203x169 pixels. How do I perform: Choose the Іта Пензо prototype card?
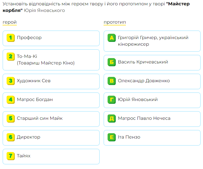152,138
